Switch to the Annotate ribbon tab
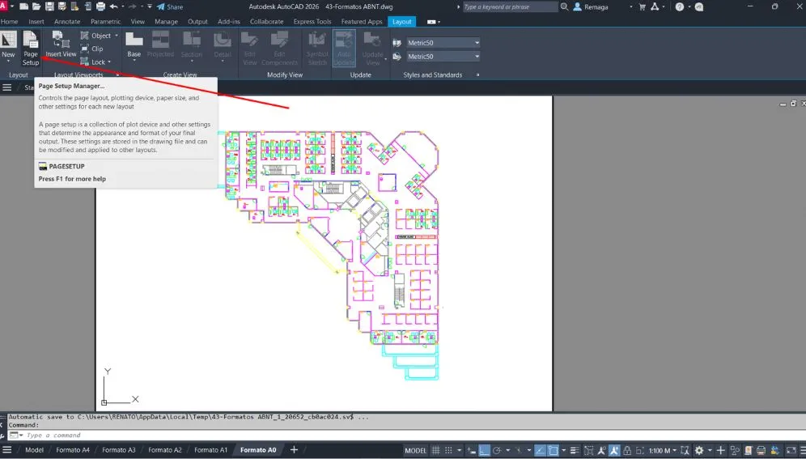 pos(67,22)
